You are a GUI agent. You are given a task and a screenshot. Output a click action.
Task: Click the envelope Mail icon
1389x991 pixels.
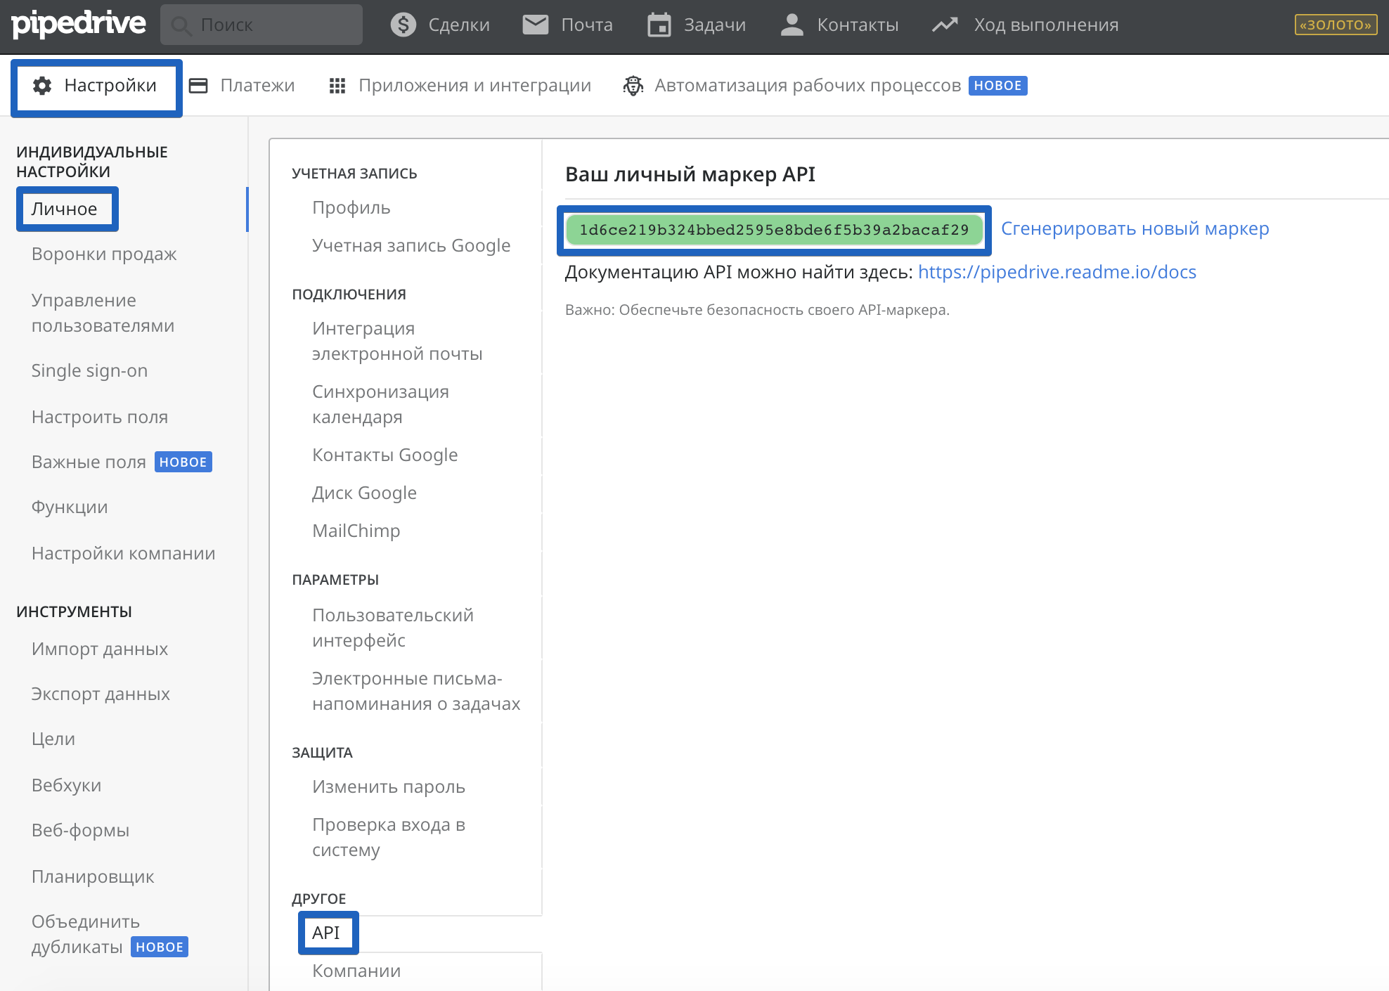(536, 25)
